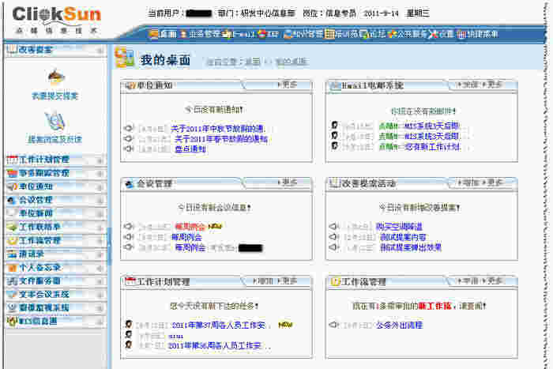Click the Email电邮系统 panel header icon

(335, 85)
